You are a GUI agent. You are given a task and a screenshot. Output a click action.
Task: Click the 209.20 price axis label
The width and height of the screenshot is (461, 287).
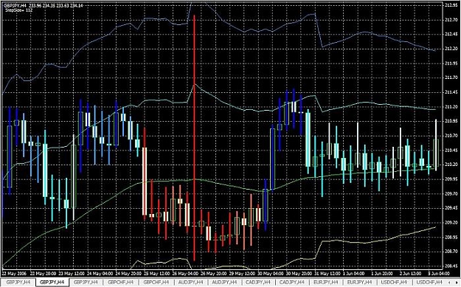pos(451,223)
